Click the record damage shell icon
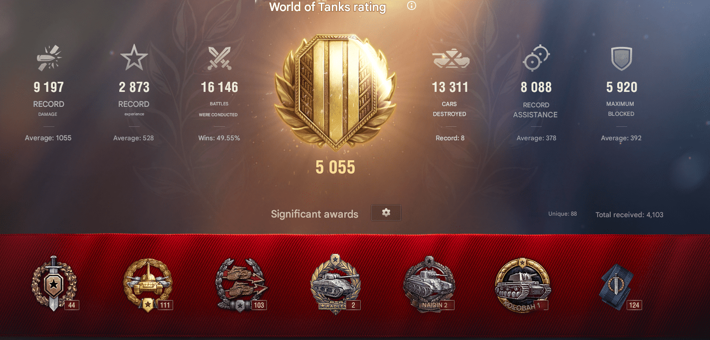Image resolution: width=710 pixels, height=340 pixels. click(49, 58)
